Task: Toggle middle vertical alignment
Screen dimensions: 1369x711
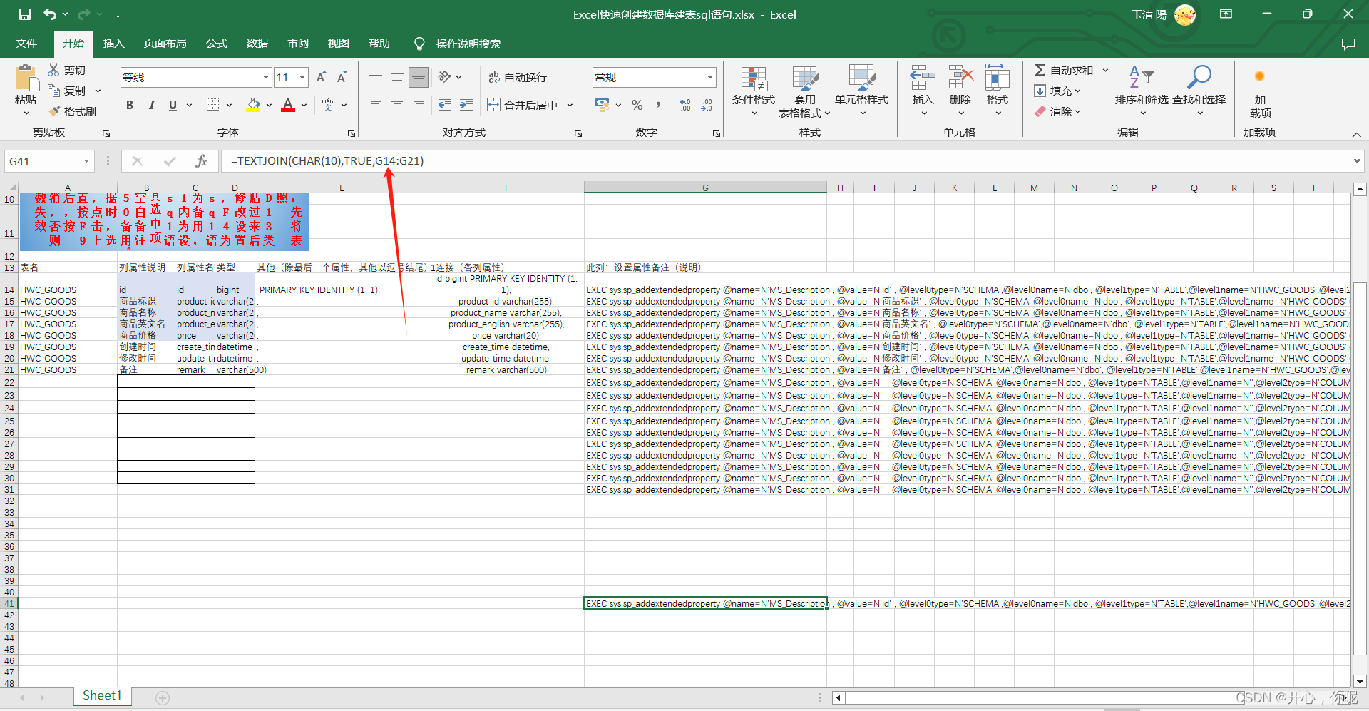Action: point(397,77)
